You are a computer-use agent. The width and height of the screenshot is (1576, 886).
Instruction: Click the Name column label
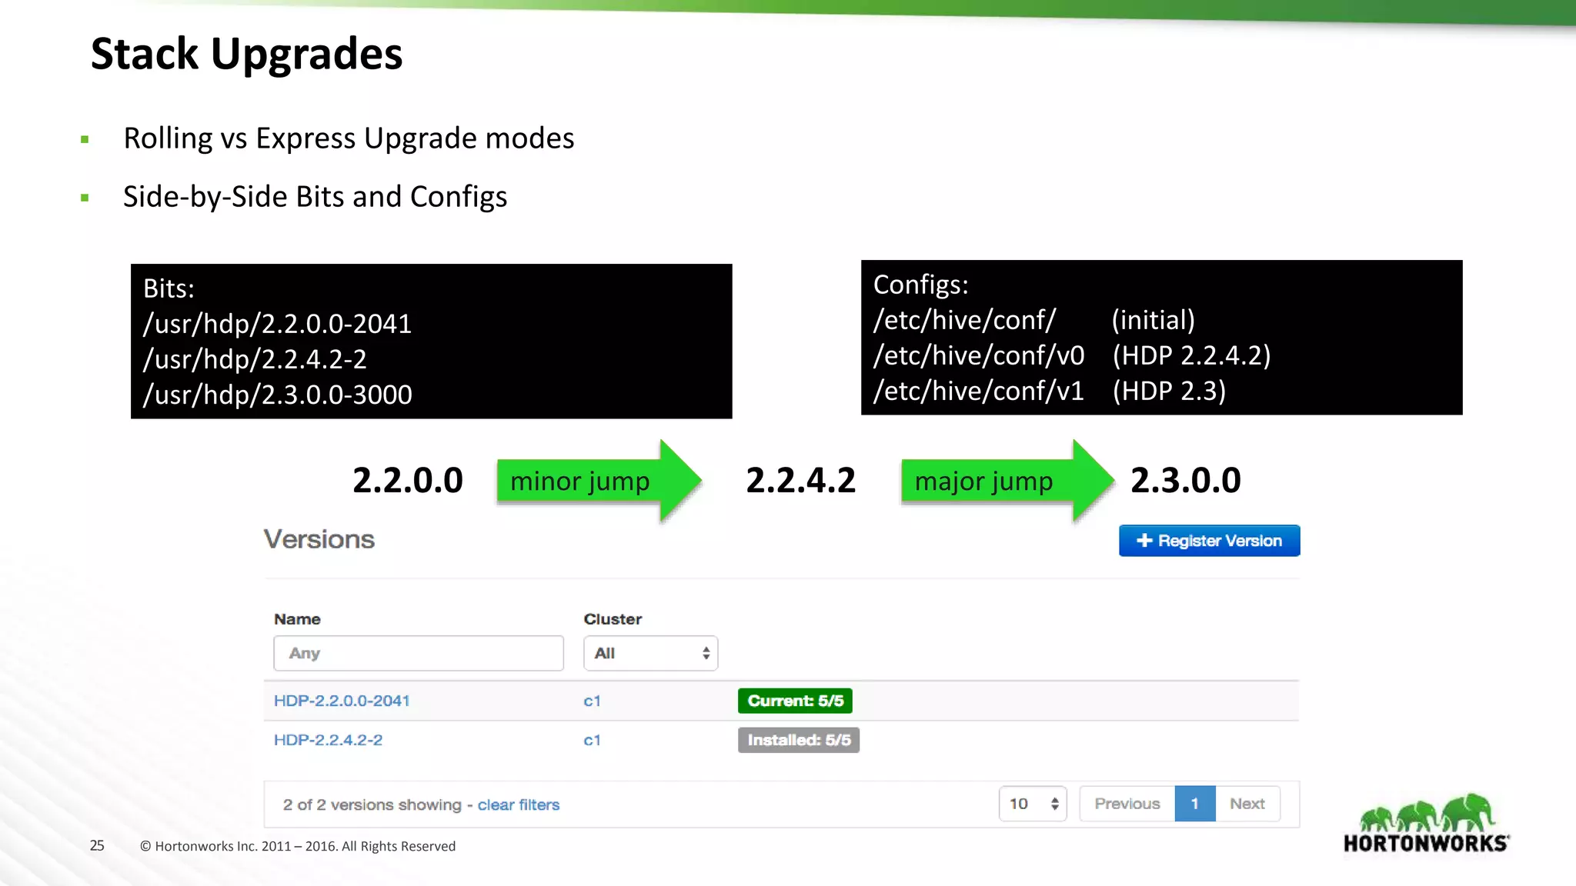297,619
